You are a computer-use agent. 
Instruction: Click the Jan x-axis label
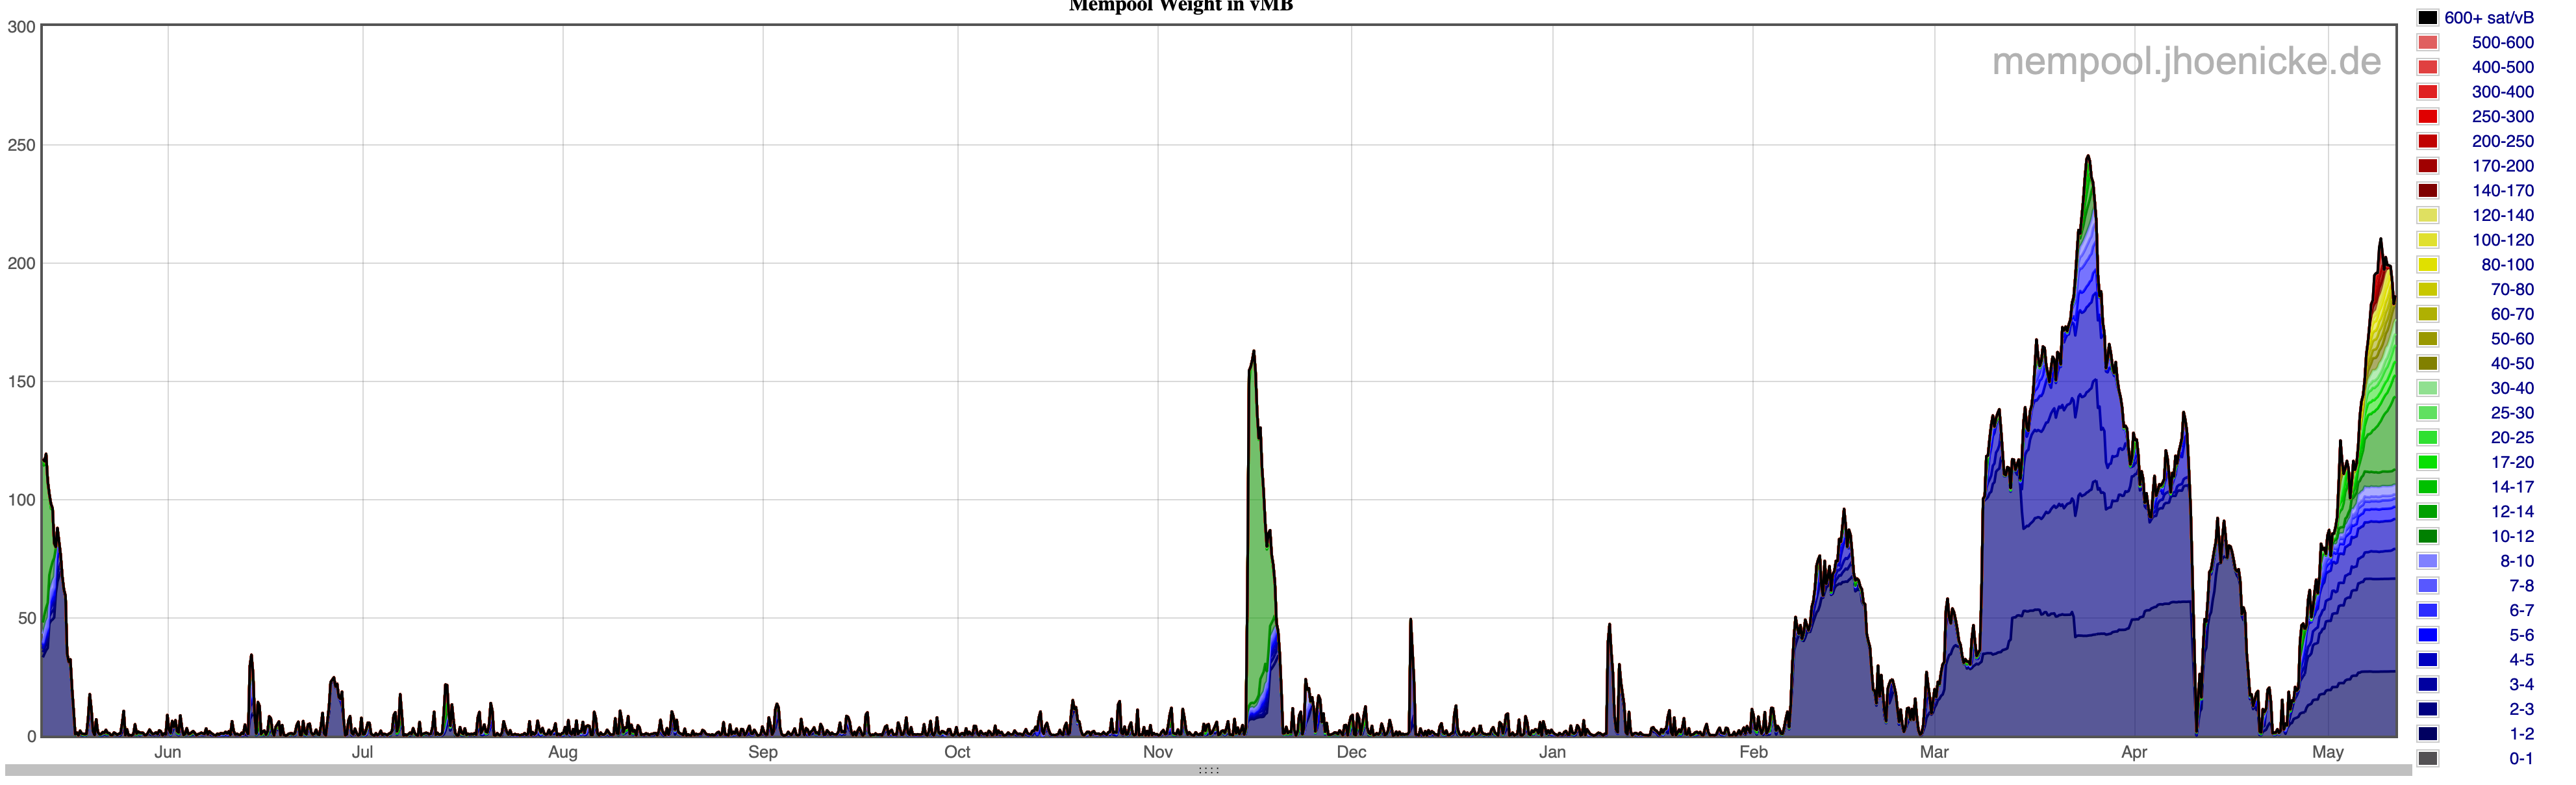(x=1552, y=752)
